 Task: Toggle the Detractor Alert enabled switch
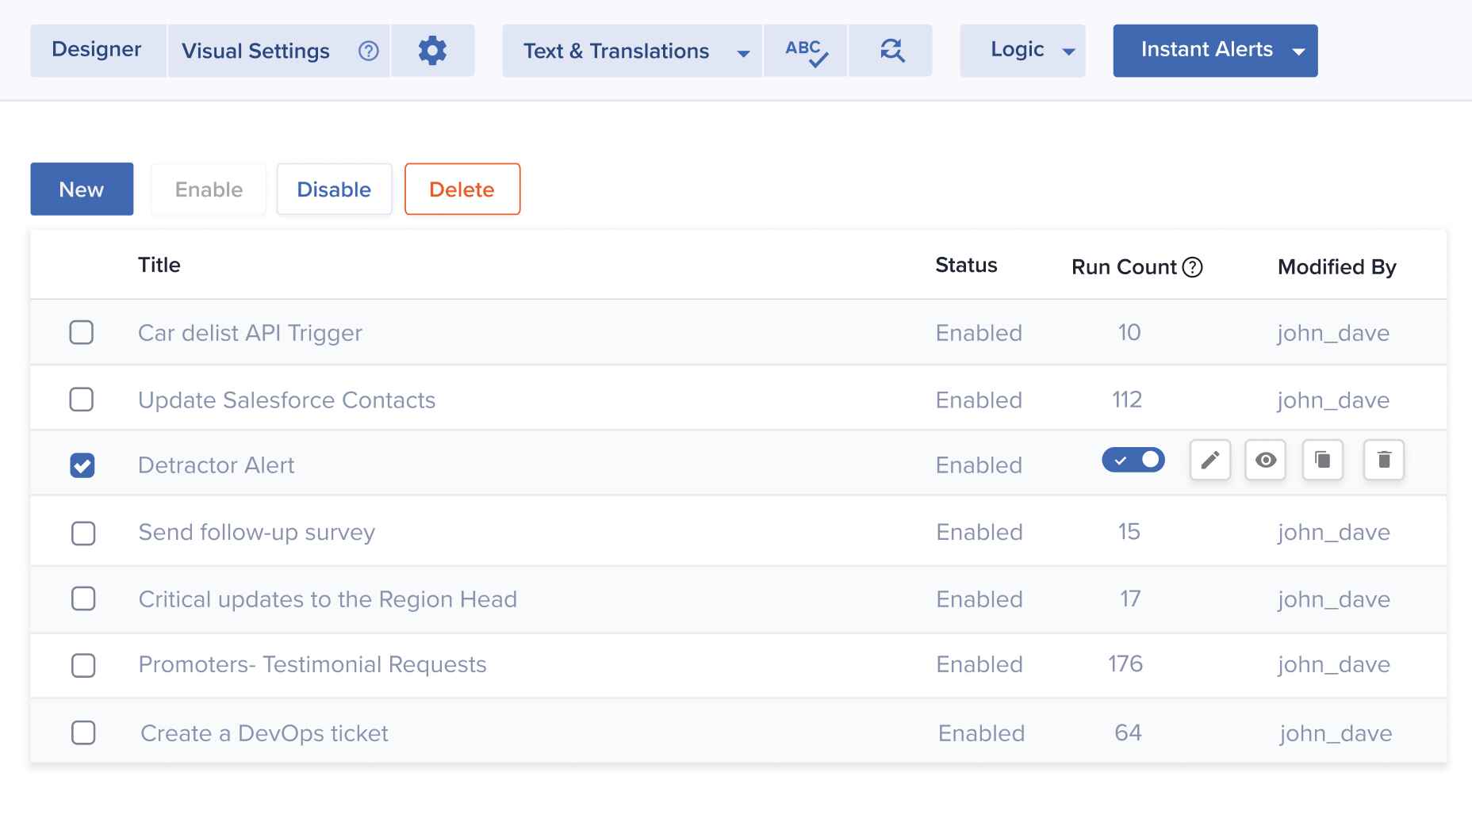(x=1133, y=460)
